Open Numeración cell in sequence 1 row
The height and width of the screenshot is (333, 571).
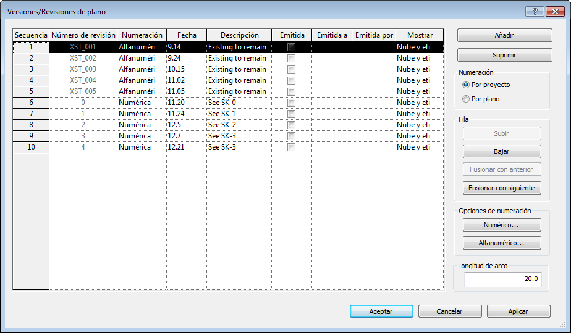[142, 47]
